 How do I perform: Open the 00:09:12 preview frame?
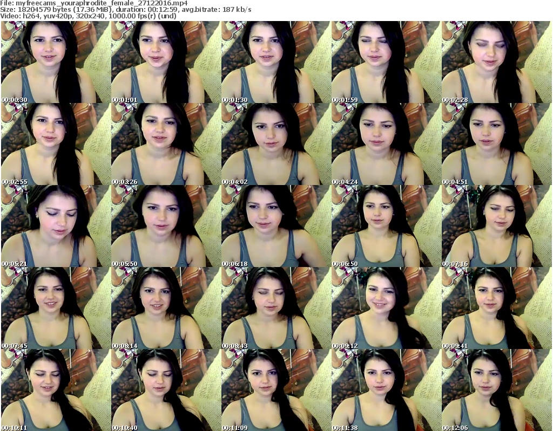click(386, 308)
